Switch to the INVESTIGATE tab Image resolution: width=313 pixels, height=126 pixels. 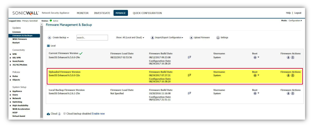[x=102, y=13]
